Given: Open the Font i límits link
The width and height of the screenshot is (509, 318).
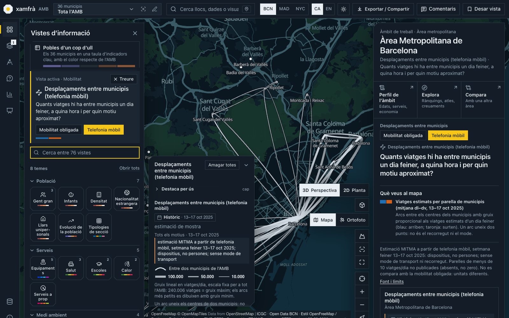Looking at the screenshot, I should 392,281.
